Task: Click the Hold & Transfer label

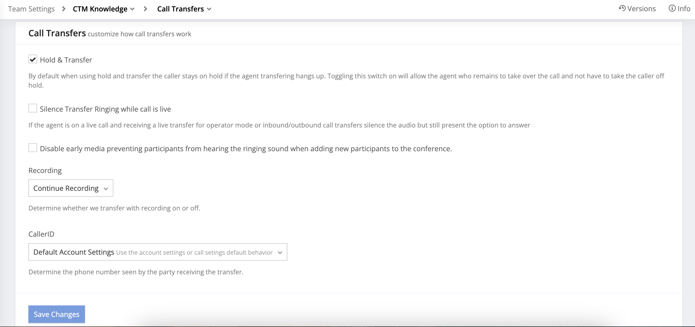Action: click(x=66, y=60)
